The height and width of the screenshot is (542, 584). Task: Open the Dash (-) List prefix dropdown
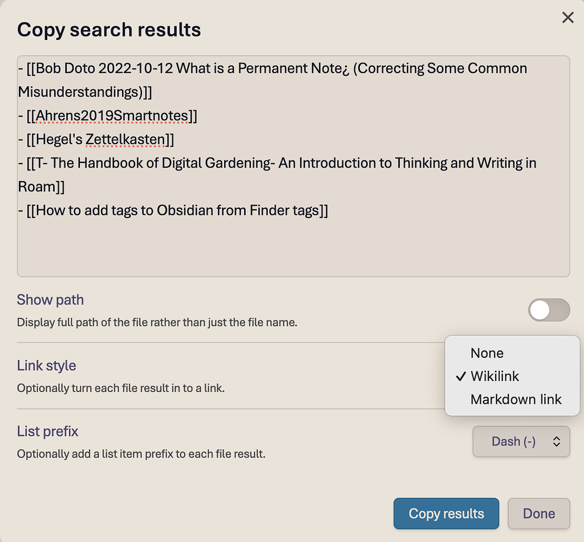520,441
